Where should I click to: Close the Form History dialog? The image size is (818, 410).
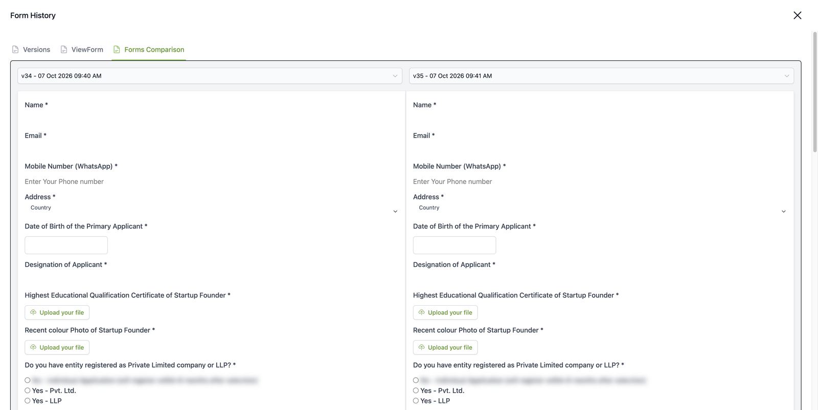pyautogui.click(x=797, y=15)
